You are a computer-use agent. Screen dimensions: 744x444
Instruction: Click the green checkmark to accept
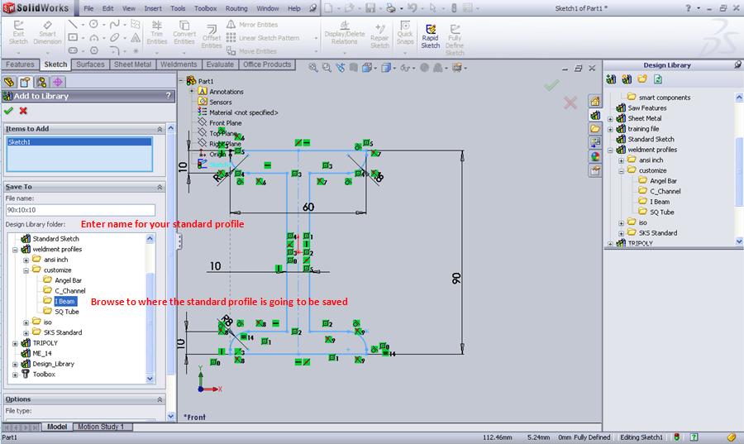[x=8, y=111]
